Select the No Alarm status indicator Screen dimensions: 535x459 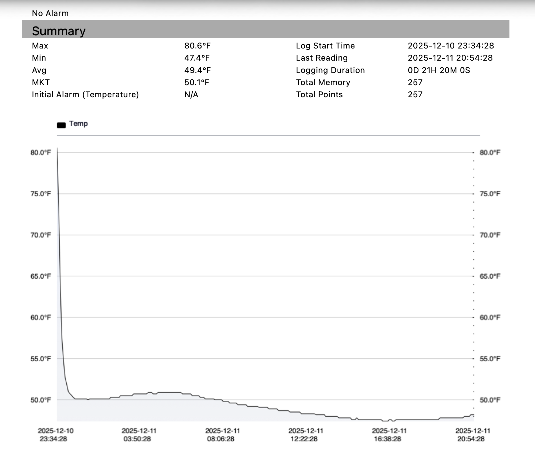click(x=50, y=13)
